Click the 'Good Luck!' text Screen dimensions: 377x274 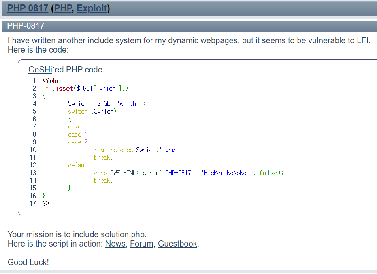coord(28,262)
